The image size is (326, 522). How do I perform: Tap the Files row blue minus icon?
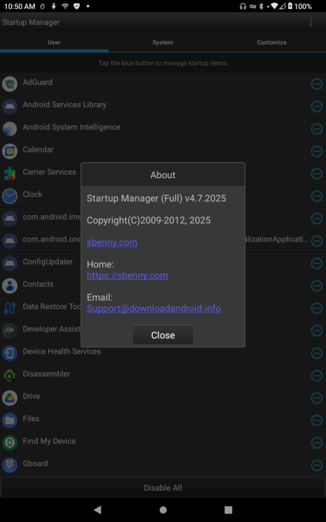pos(317,420)
